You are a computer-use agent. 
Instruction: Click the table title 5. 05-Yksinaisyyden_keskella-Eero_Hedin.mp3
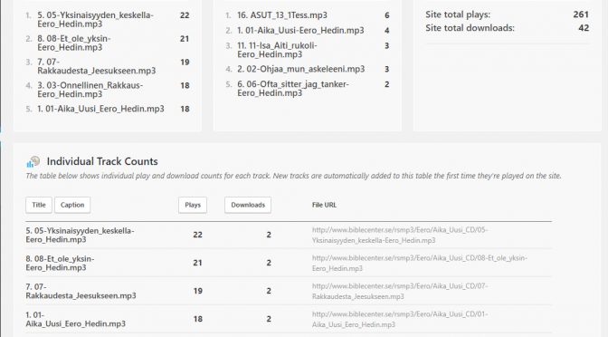coord(80,235)
